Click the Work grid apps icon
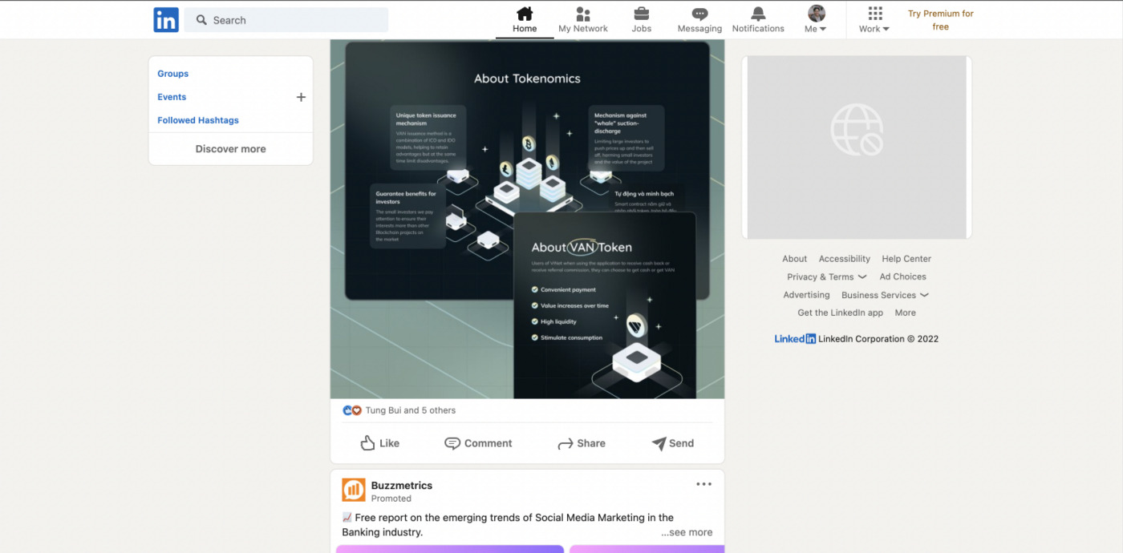This screenshot has width=1123, height=553. 875,14
